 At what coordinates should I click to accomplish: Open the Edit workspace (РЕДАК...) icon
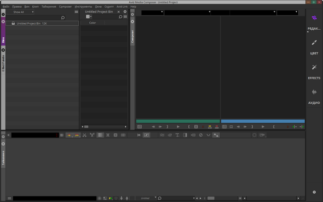point(314,18)
